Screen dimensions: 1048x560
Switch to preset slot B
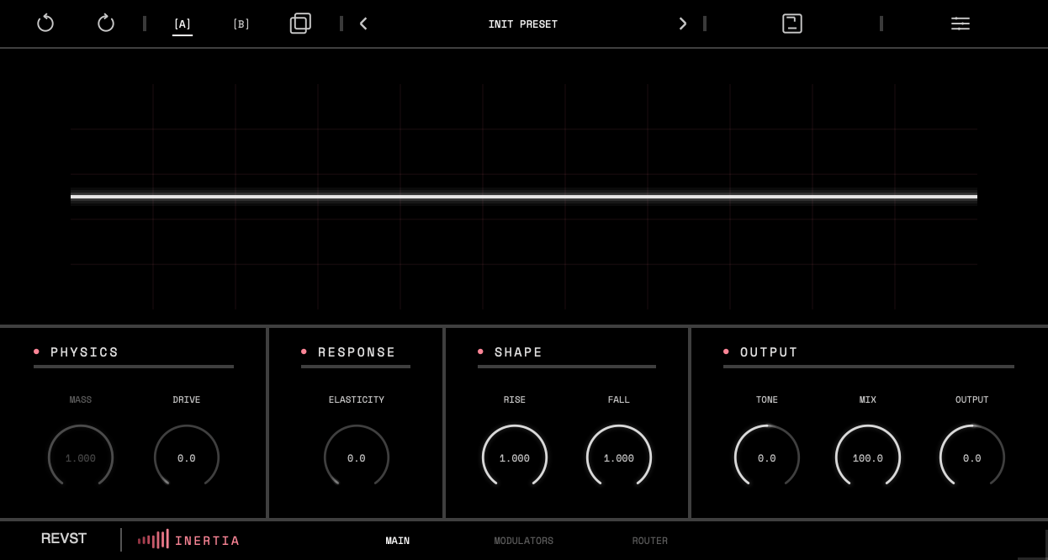tap(241, 24)
